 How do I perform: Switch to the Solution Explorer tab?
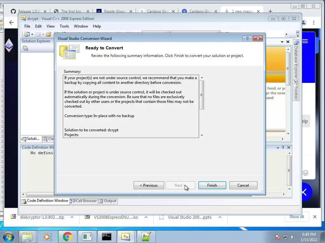[x=31, y=139]
